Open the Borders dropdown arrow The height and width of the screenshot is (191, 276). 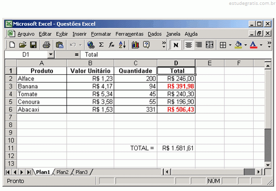[230, 45]
